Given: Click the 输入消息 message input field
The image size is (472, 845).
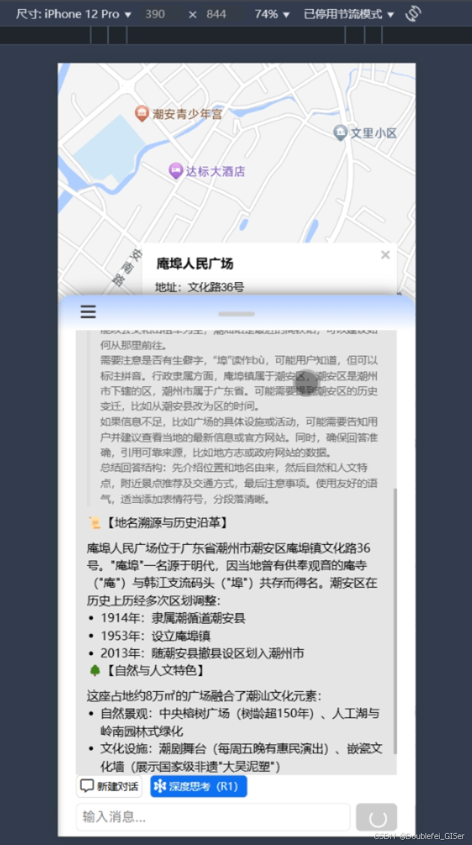Looking at the screenshot, I should pos(213,817).
